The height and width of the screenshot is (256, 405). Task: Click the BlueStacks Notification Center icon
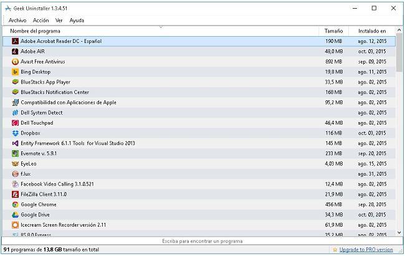point(15,92)
